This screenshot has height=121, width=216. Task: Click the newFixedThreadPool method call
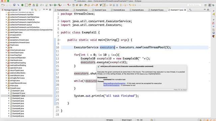(x=150, y=47)
